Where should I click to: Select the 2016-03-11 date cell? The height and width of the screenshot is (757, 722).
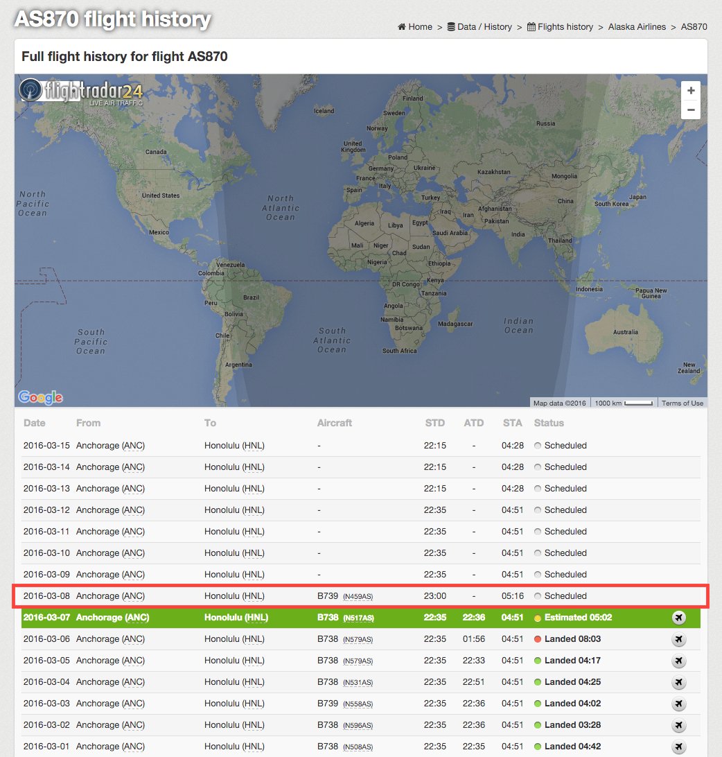(x=46, y=532)
